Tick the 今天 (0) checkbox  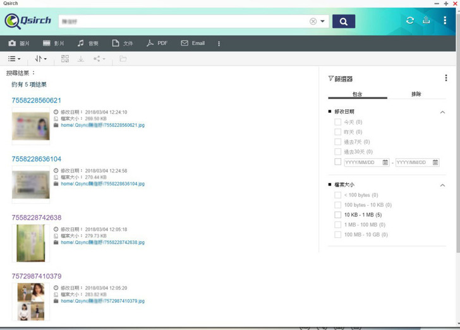[x=337, y=122]
